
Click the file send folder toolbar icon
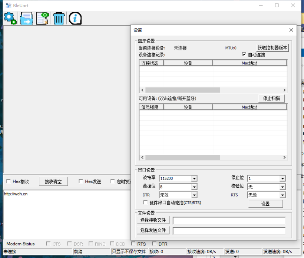(x=27, y=18)
